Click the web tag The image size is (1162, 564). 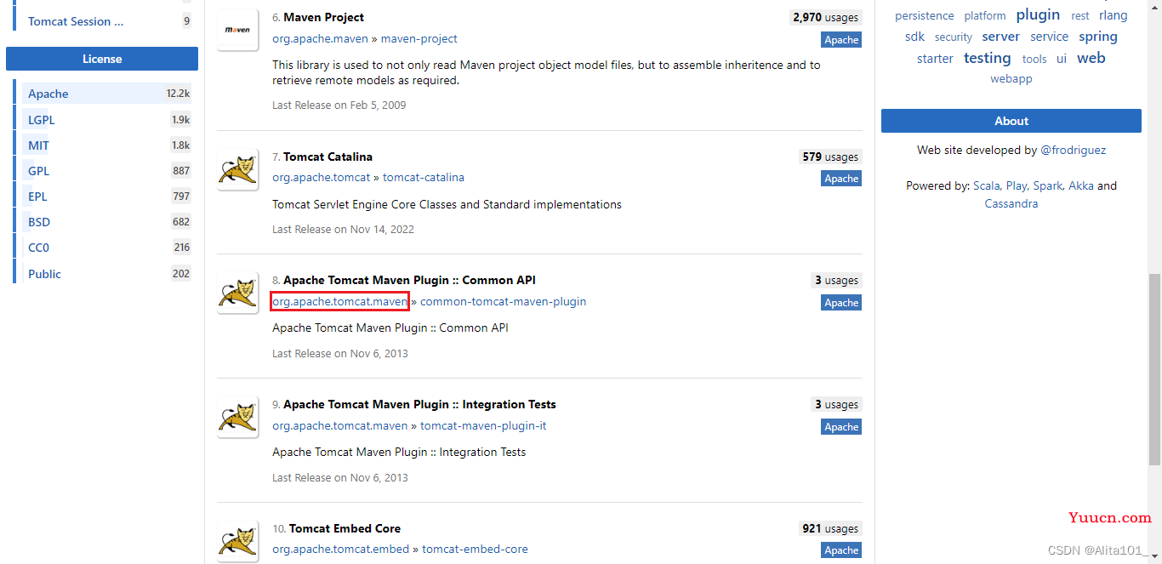coord(1091,58)
